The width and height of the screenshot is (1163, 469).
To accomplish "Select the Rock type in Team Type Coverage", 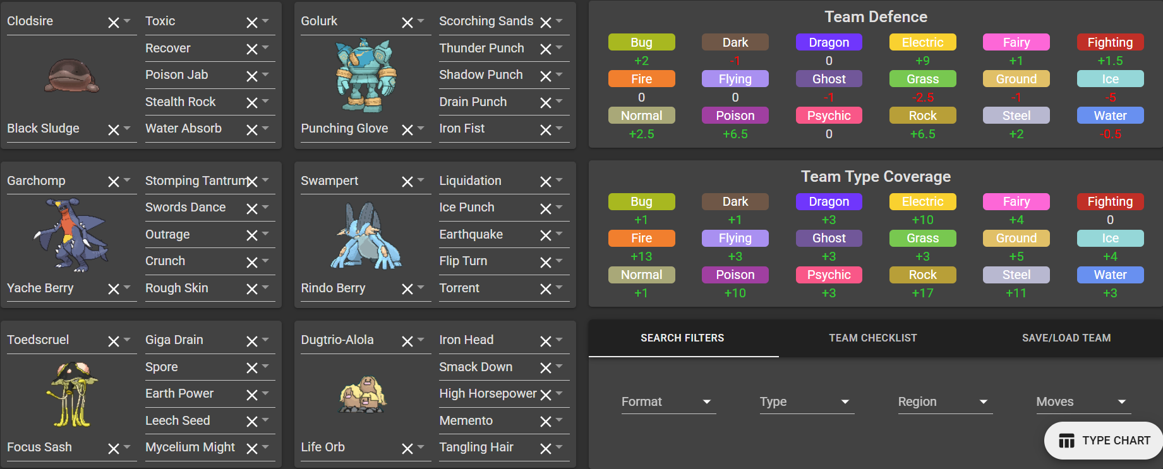I will click(x=922, y=275).
